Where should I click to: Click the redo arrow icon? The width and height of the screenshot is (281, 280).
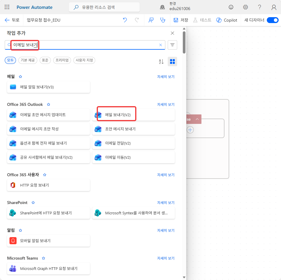[137, 20]
